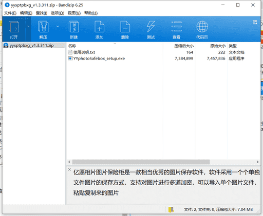The width and height of the screenshot is (263, 216).
Task: Click the Test (测试) lightning icon
Action: pyautogui.click(x=151, y=27)
